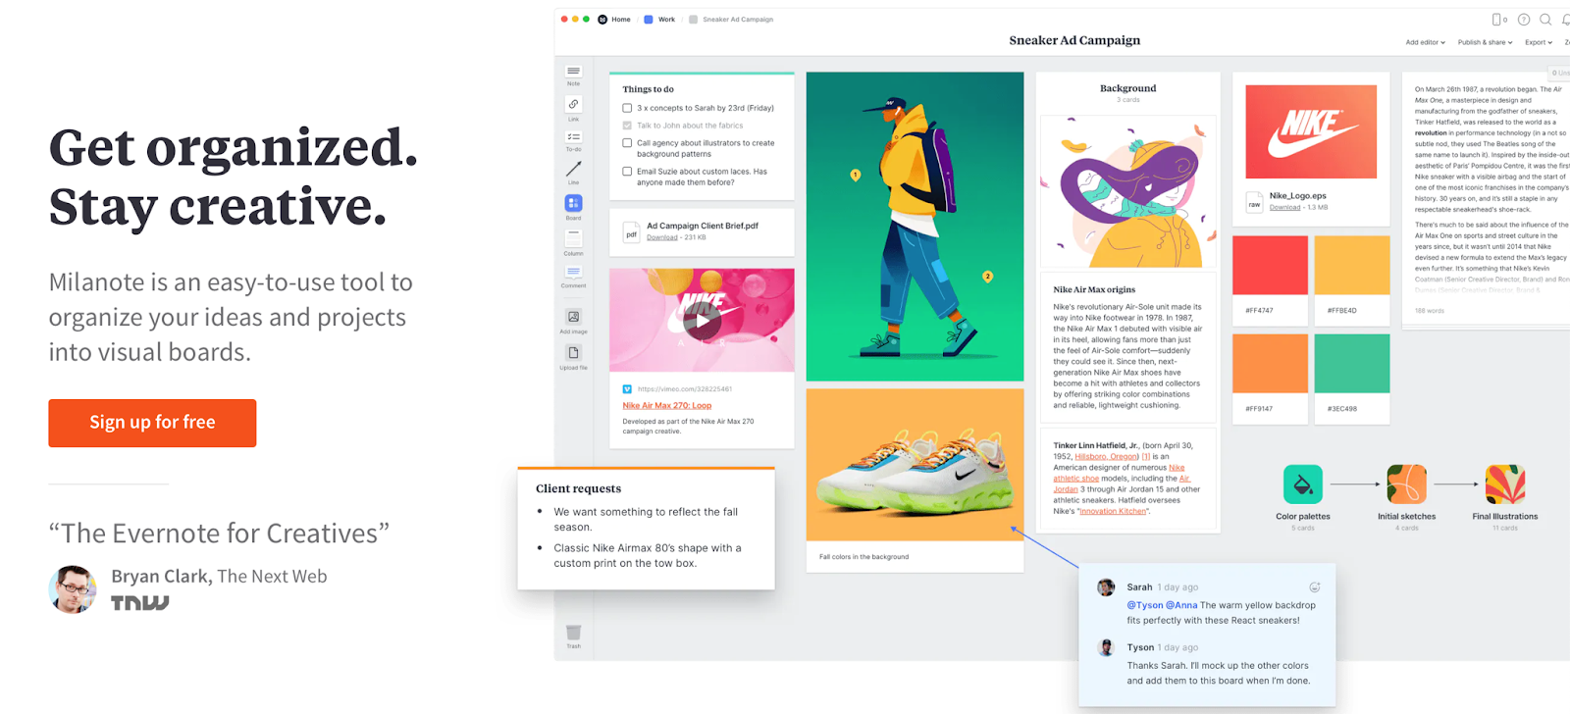Open the walking character illustration on green
The width and height of the screenshot is (1570, 714).
(x=915, y=227)
